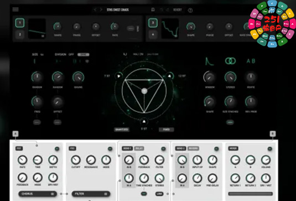Click the Freq knob
Image resolution: width=296 pixels, height=201 pixels.
click(x=37, y=102)
